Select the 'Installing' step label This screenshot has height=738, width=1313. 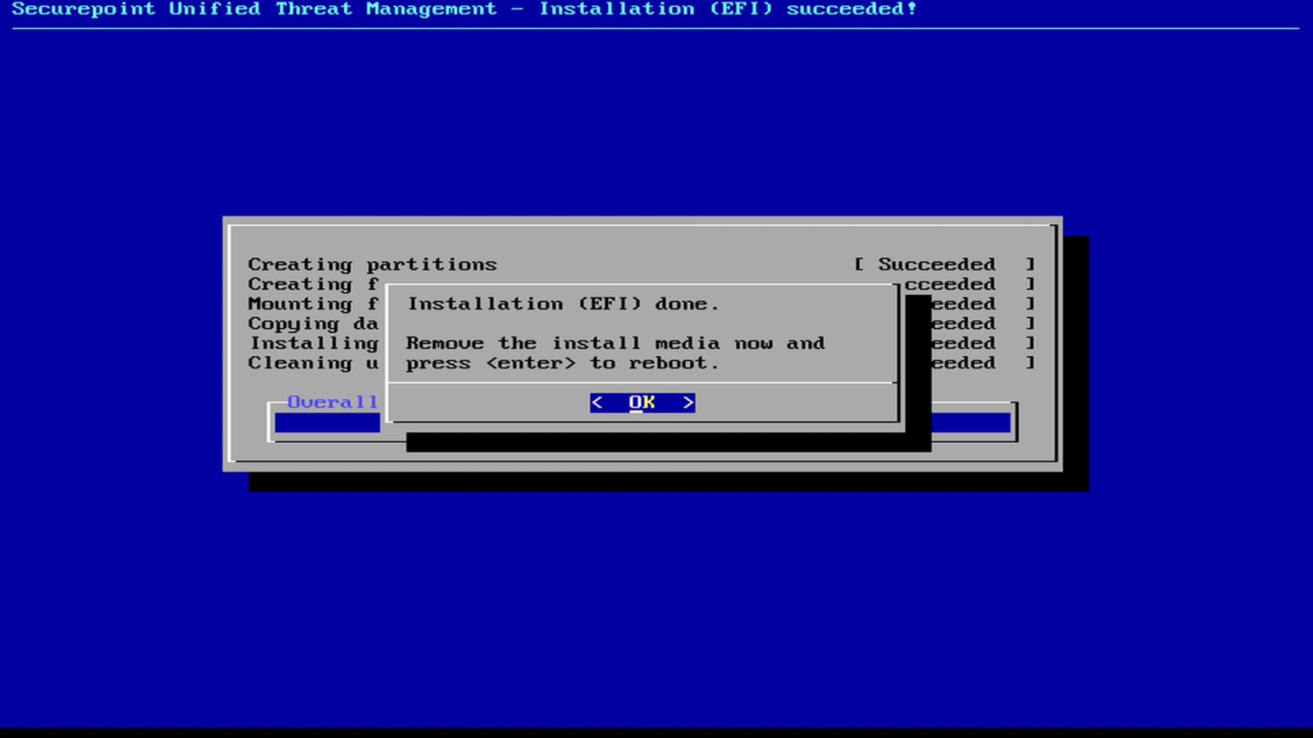313,344
